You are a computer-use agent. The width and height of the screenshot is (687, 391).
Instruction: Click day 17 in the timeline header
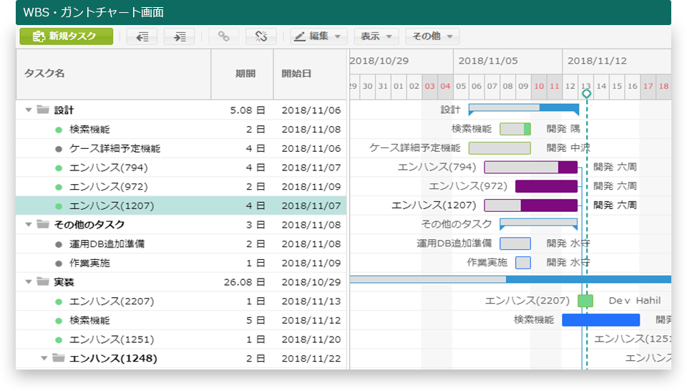648,86
